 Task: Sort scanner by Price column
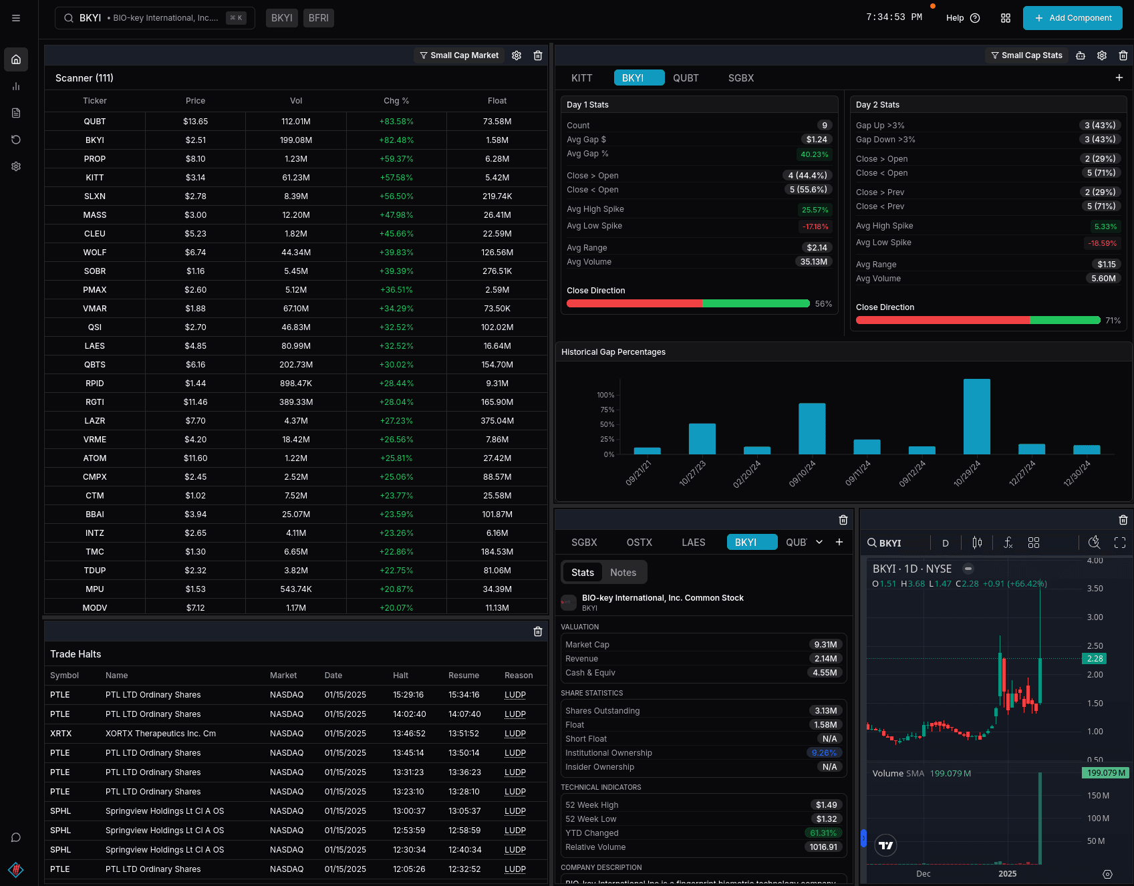coord(195,101)
